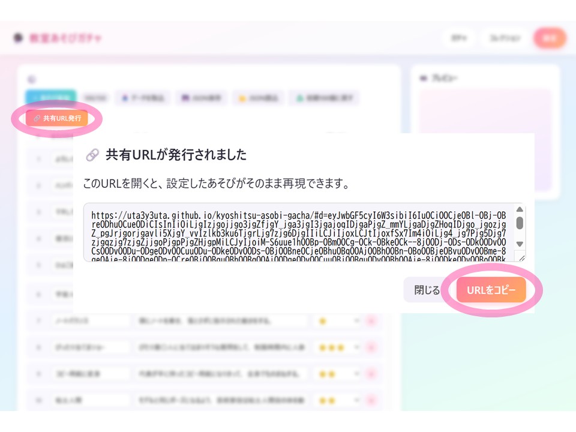Viewport: 576px width, 432px height.
Task: Click the blurred orange button in top-right header
Action: point(549,38)
